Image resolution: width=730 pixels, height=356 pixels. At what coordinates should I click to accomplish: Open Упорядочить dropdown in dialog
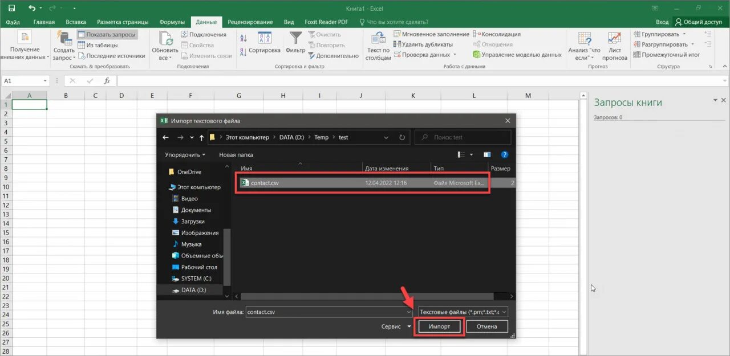click(x=185, y=154)
